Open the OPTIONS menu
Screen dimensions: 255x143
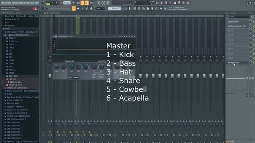[x=27, y=3]
